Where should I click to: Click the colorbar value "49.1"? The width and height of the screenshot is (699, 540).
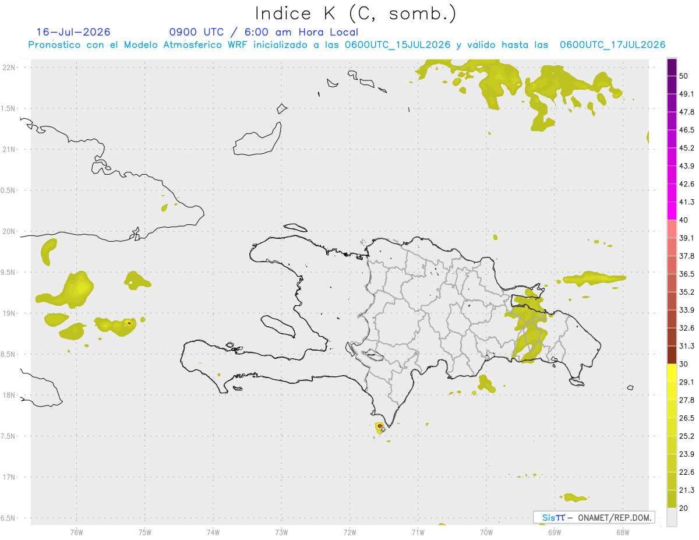tap(687, 94)
